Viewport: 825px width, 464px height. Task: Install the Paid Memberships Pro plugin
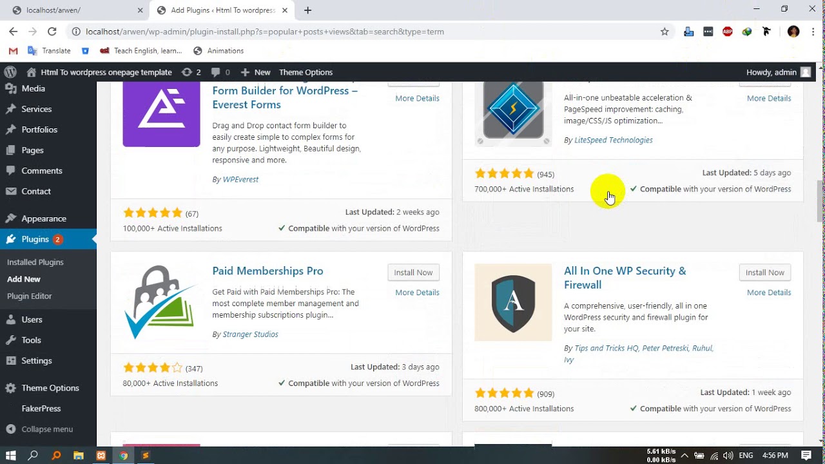tap(413, 273)
